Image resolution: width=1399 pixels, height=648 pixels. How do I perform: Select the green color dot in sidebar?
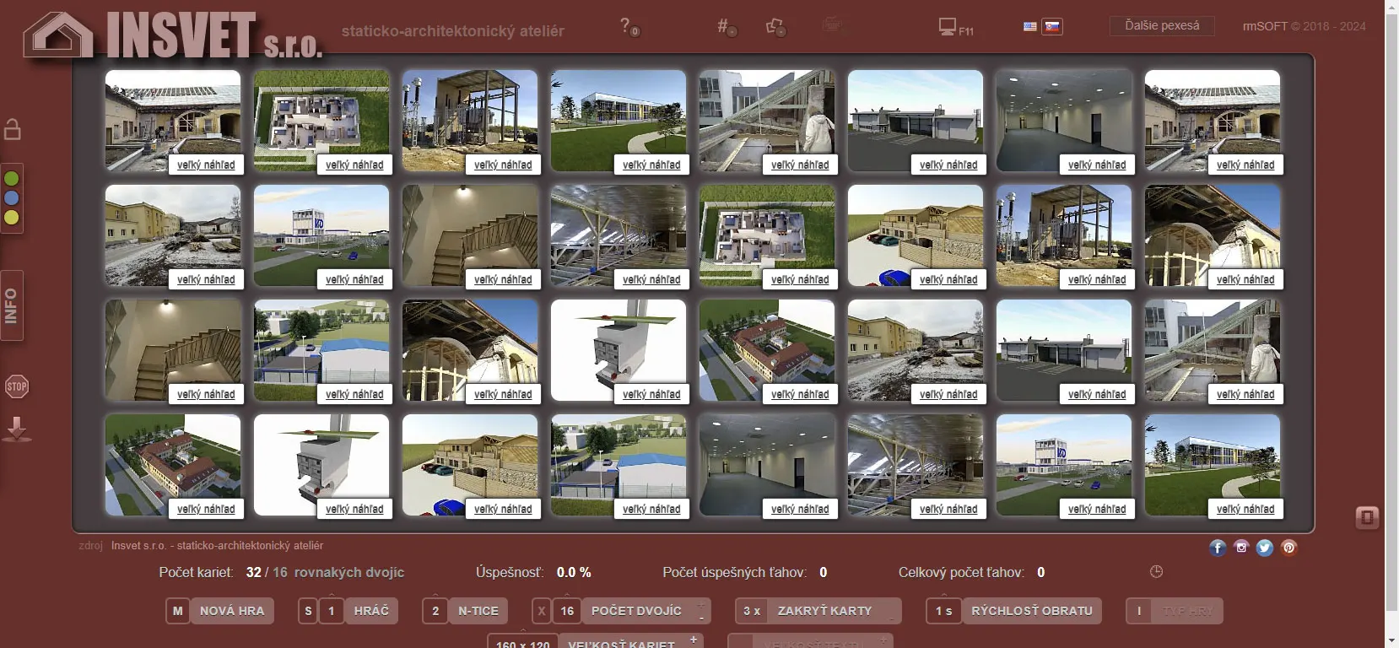pos(12,179)
